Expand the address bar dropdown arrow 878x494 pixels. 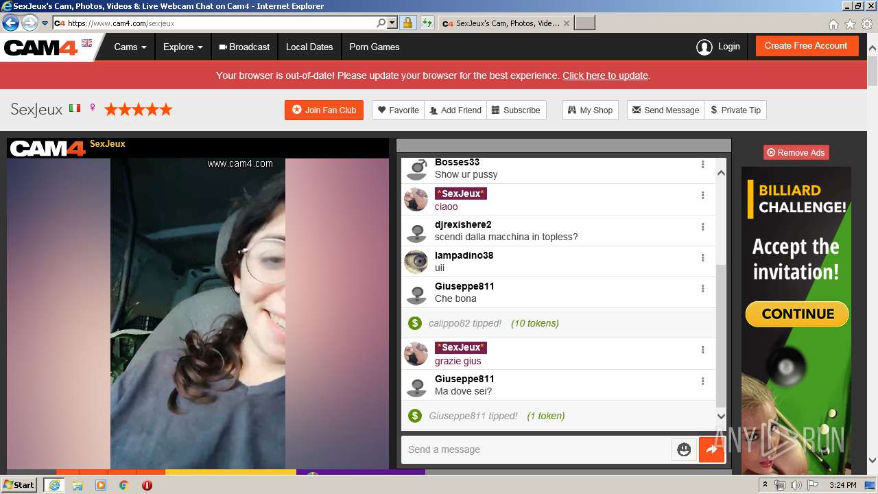392,23
